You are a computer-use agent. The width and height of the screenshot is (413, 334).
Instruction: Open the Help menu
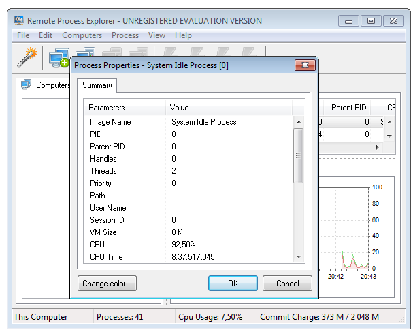[x=183, y=35]
